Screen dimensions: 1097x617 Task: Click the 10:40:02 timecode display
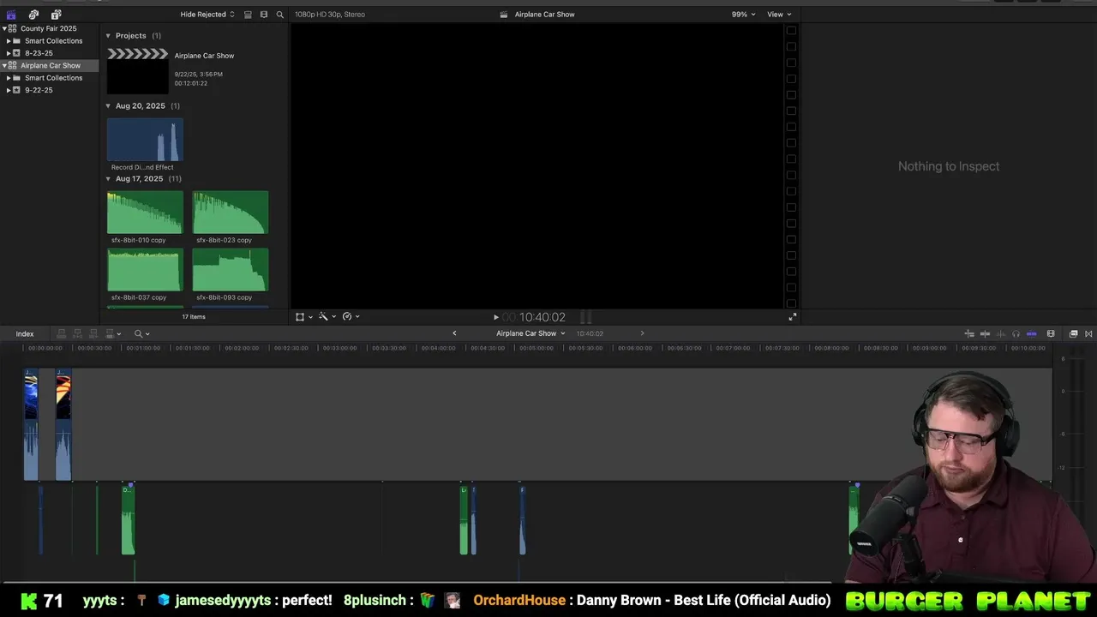[542, 317]
